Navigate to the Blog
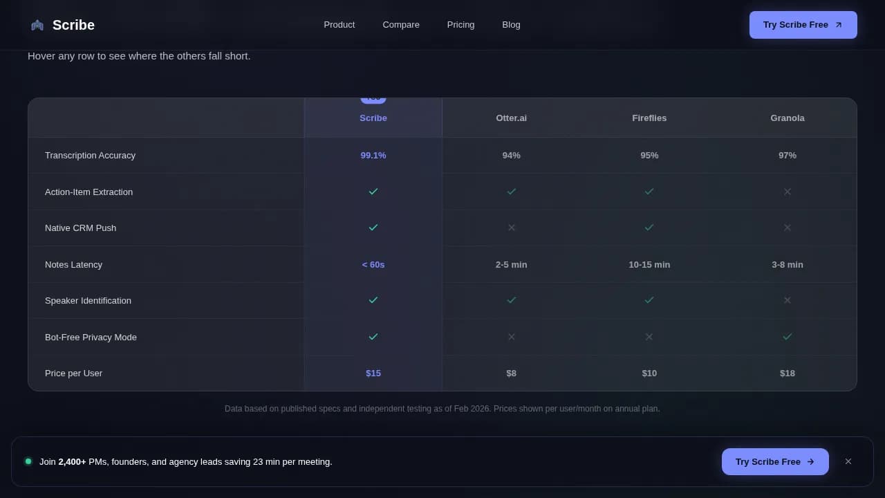Screen dimensions: 885x498 tap(511, 24)
